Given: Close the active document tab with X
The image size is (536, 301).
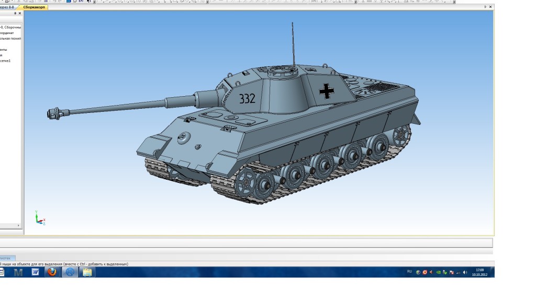Looking at the screenshot, I should click(490, 7).
